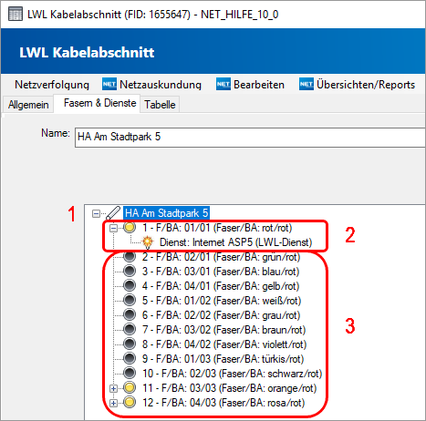Image resolution: width=426 pixels, height=421 pixels.
Task: Click the yellow fiber icon of fiber 1
Action: [x=130, y=227]
